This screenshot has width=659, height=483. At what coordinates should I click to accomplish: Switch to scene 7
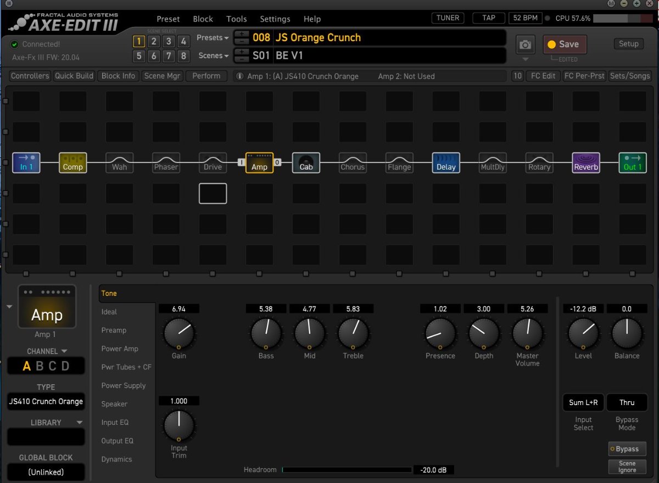click(169, 55)
